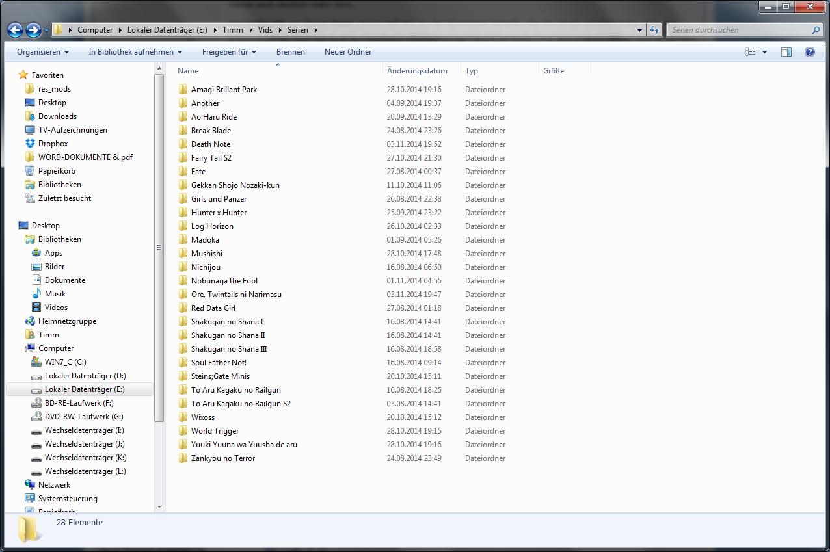830x552 pixels.
Task: Open the view options dropdown arrow
Action: pos(764,52)
